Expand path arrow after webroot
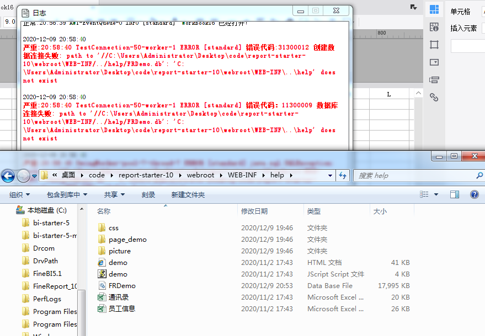This screenshot has width=485, height=336. 221,175
